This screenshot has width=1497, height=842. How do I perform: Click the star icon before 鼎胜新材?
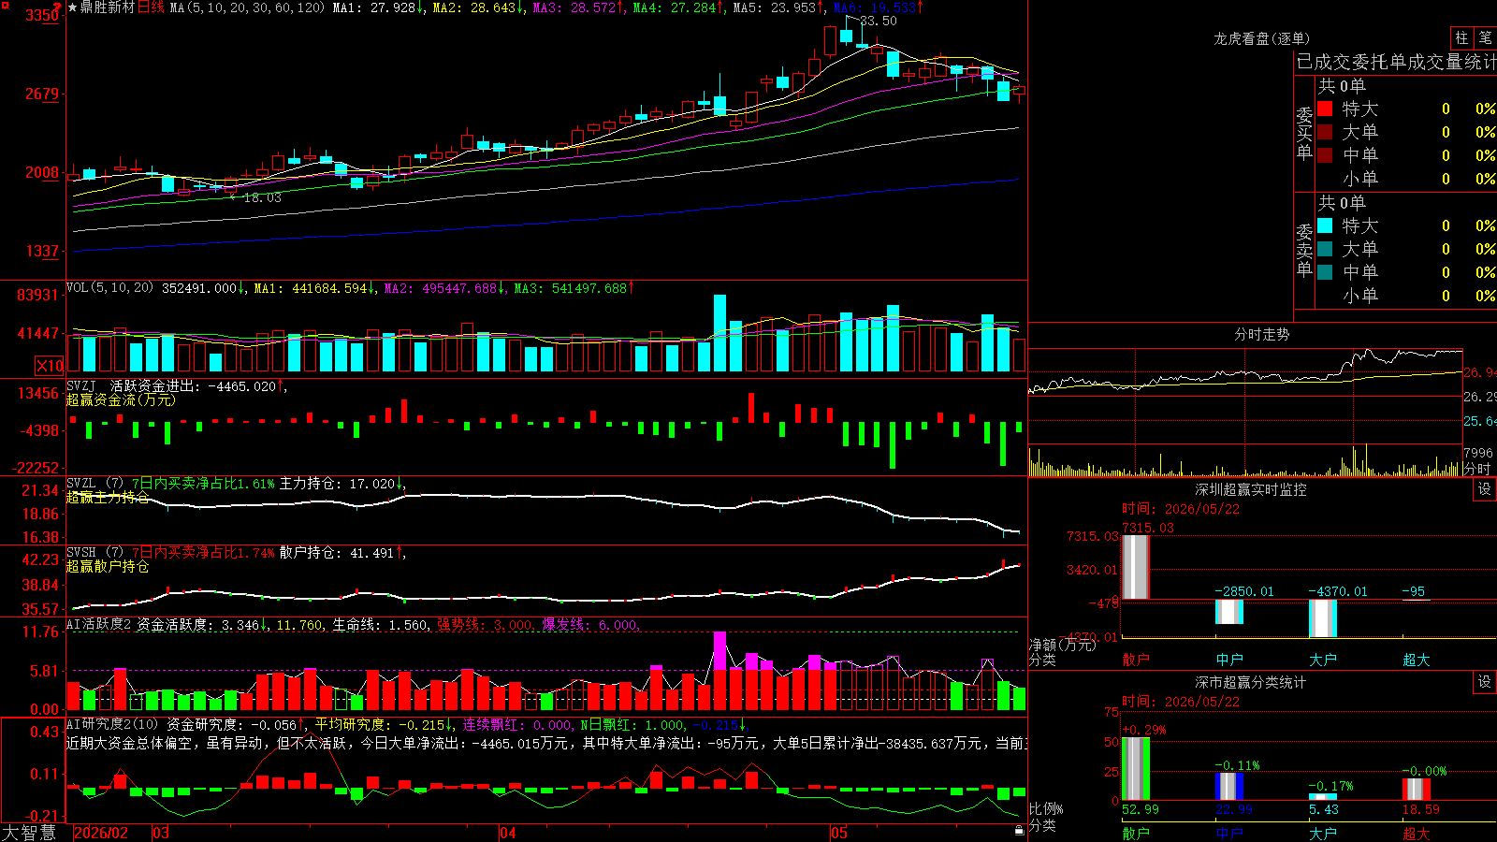click(72, 7)
